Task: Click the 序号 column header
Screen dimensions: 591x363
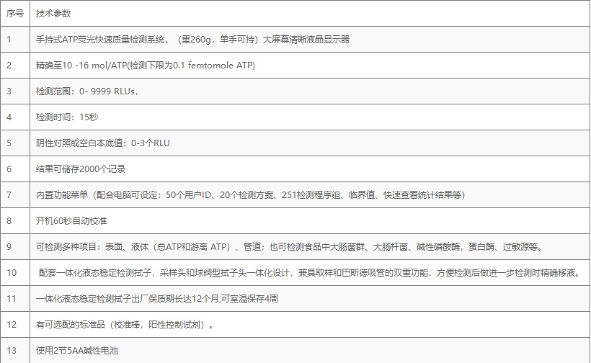Action: (15, 14)
